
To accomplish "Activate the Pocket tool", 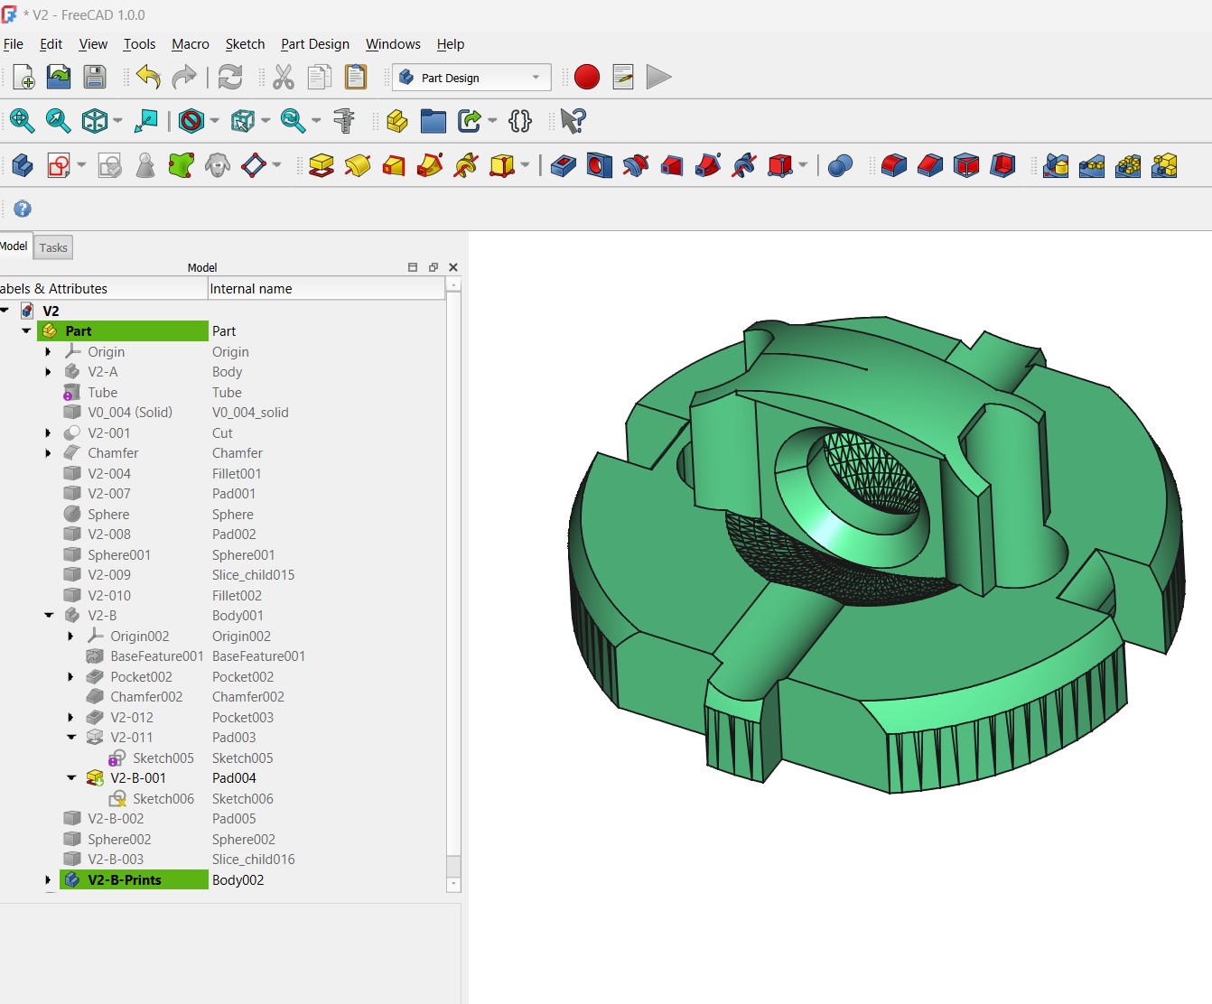I will (563, 166).
